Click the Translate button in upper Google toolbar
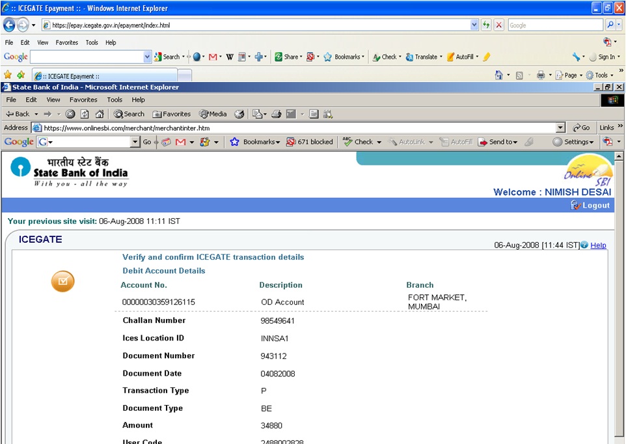This screenshot has height=444, width=626. [423, 57]
